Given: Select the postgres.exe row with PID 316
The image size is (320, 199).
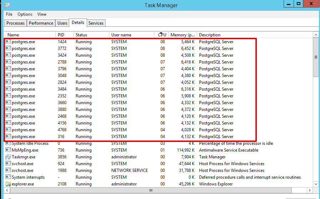Looking at the screenshot, I should [83, 137].
